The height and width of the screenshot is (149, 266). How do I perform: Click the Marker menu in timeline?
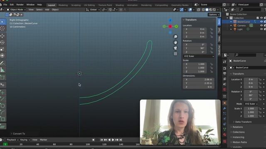pos(43,140)
